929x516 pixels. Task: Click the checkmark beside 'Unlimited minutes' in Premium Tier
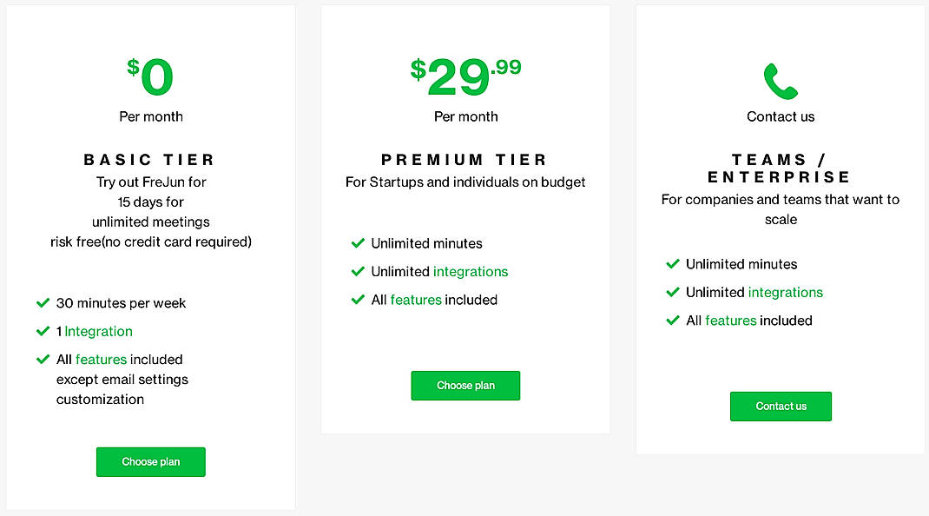358,243
